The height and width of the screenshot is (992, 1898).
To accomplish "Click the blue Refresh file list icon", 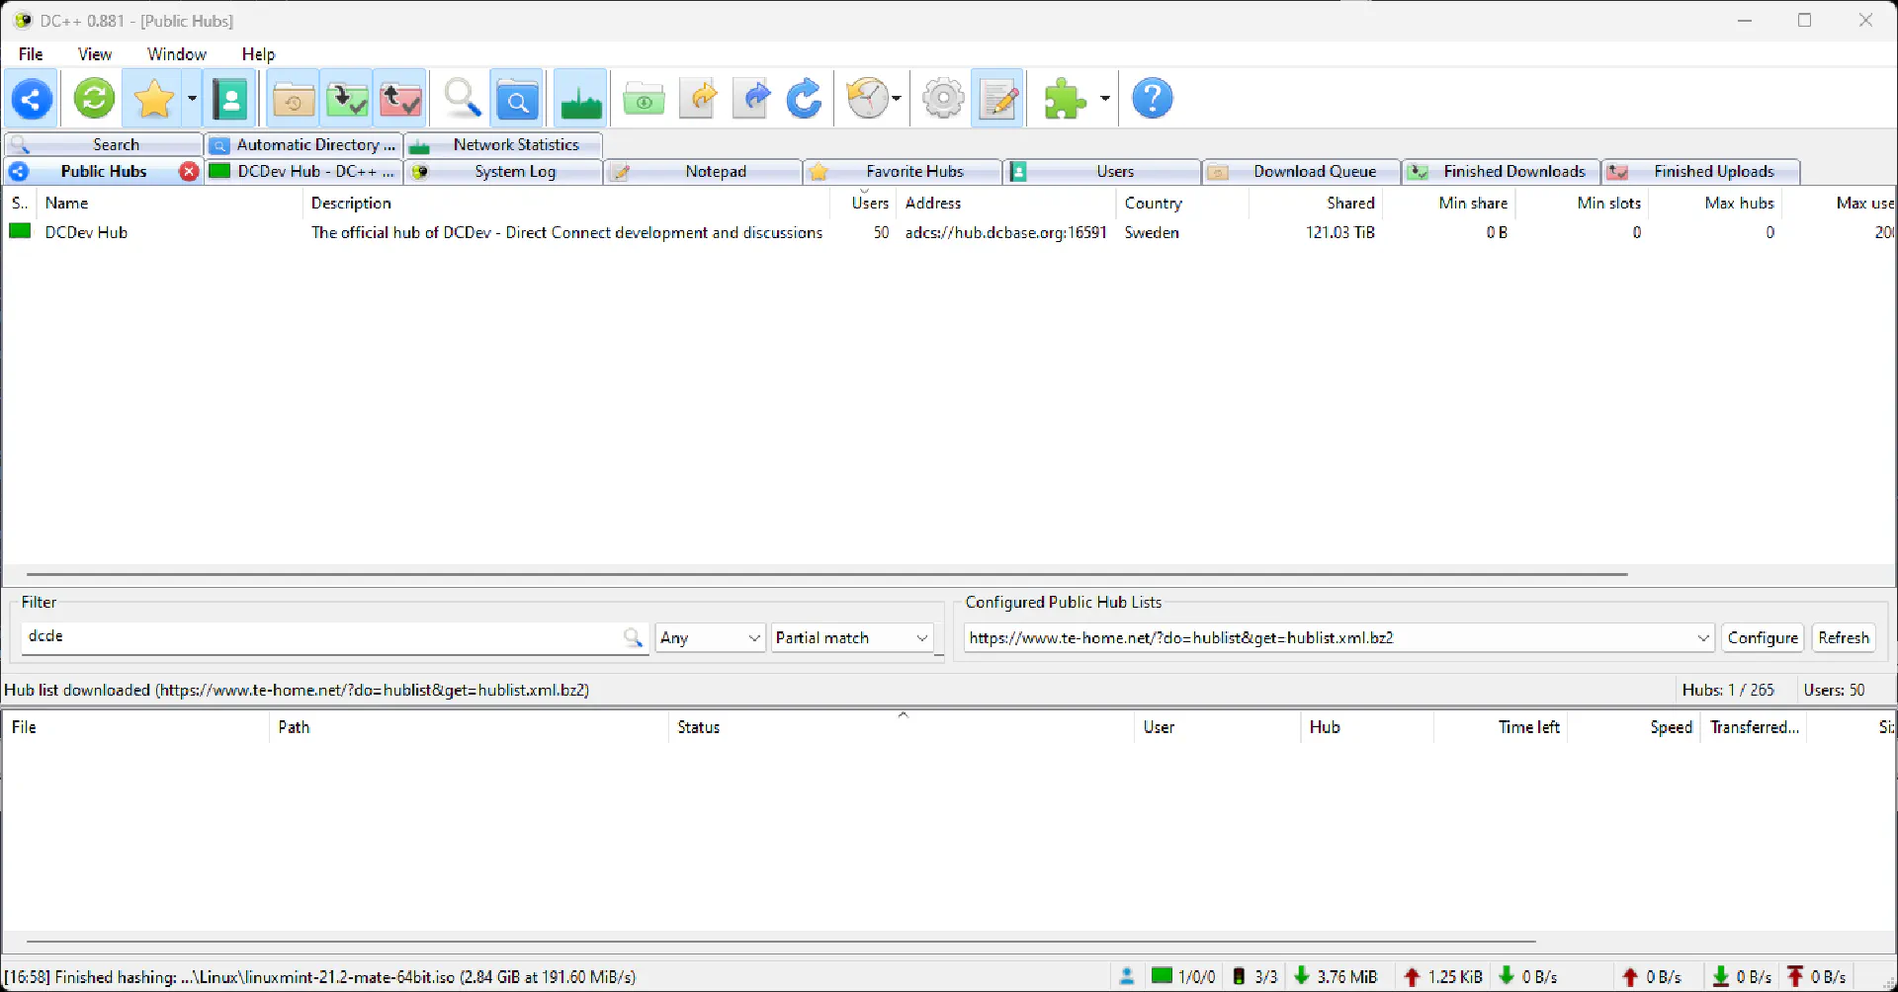I will [x=805, y=99].
